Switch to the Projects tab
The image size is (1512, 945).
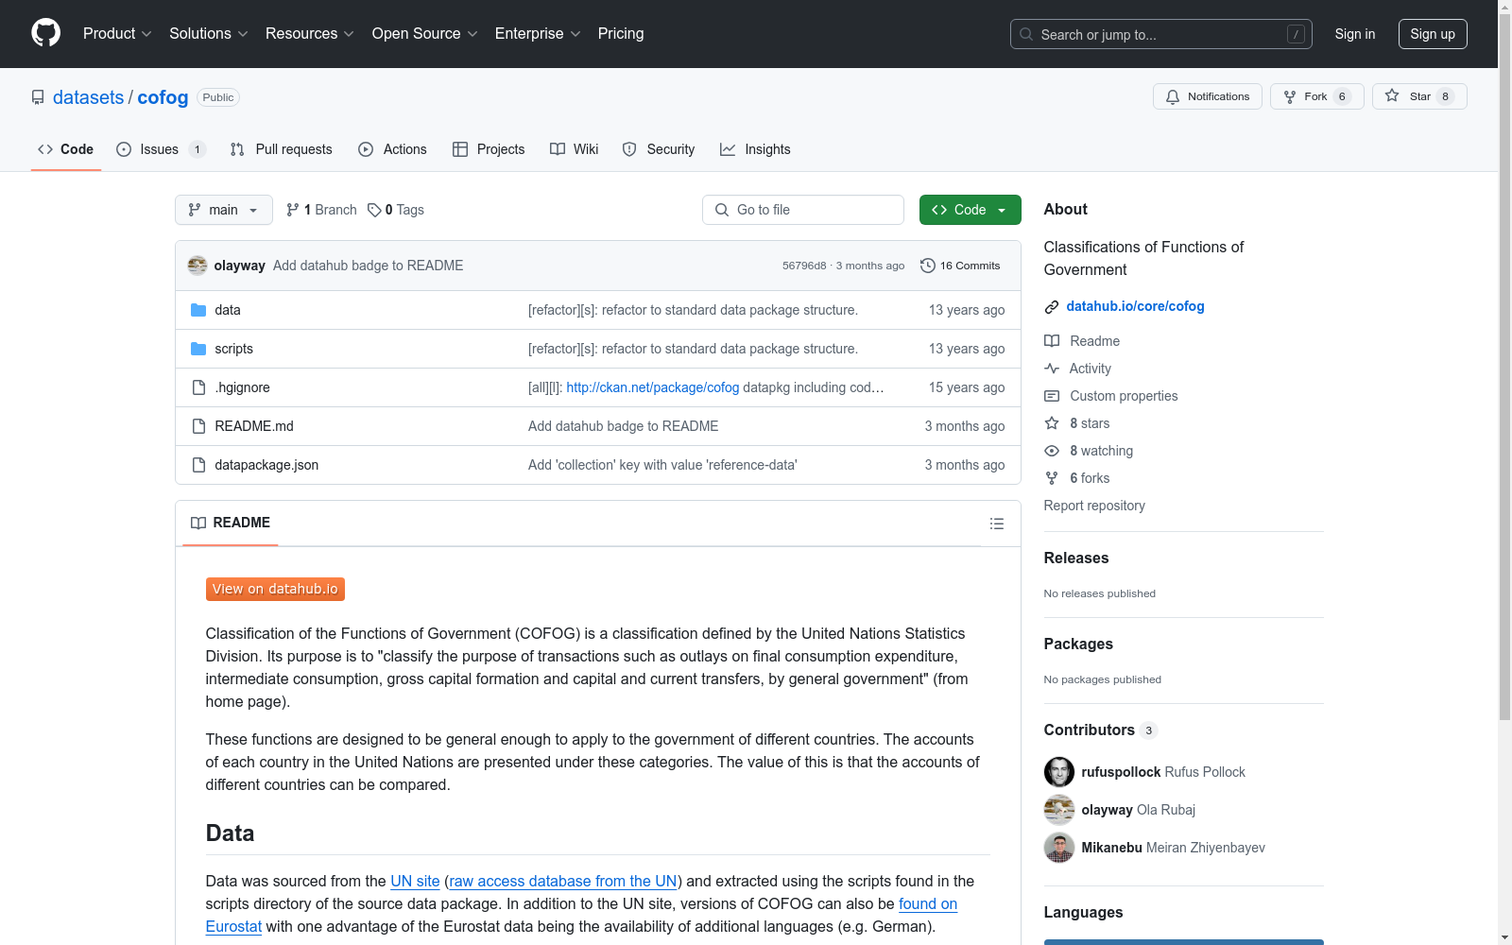click(x=489, y=149)
